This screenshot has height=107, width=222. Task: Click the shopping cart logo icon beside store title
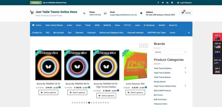[32, 12]
